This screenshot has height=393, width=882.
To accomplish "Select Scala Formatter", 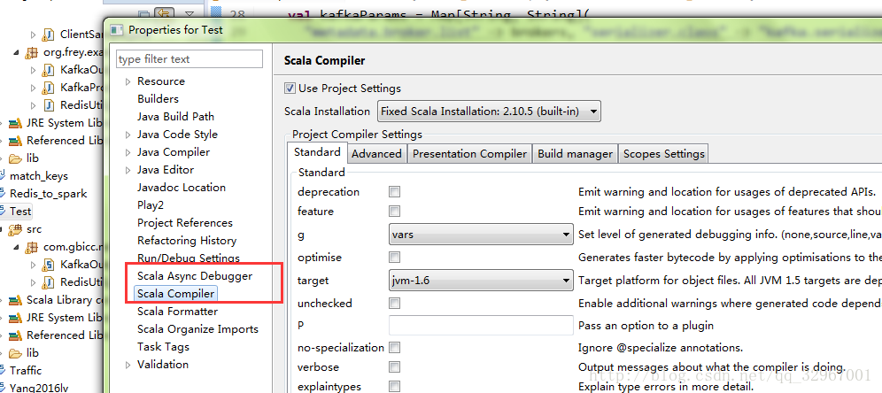I will click(x=178, y=312).
